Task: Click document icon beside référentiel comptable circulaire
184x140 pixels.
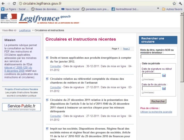Action: point(47,79)
